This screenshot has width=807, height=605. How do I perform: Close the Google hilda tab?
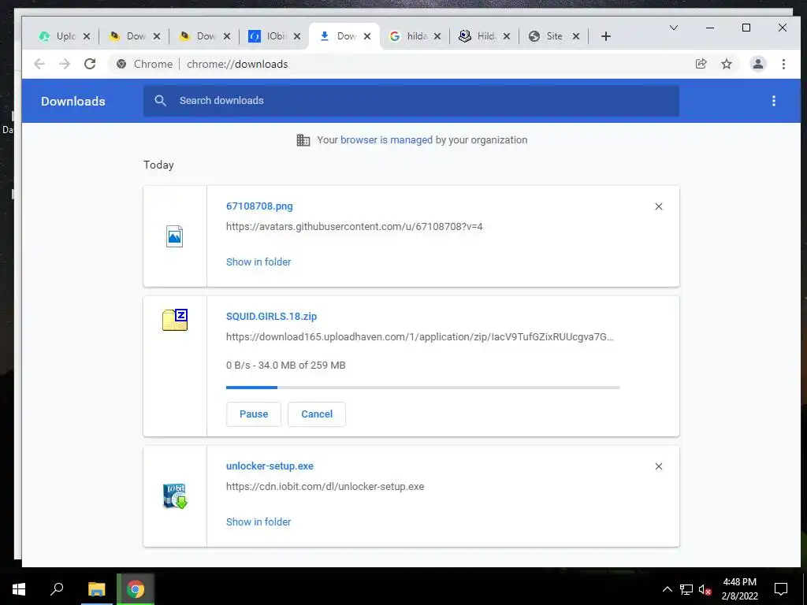(437, 36)
